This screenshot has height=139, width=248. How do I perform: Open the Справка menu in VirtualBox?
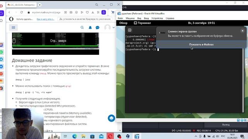click(x=170, y=18)
